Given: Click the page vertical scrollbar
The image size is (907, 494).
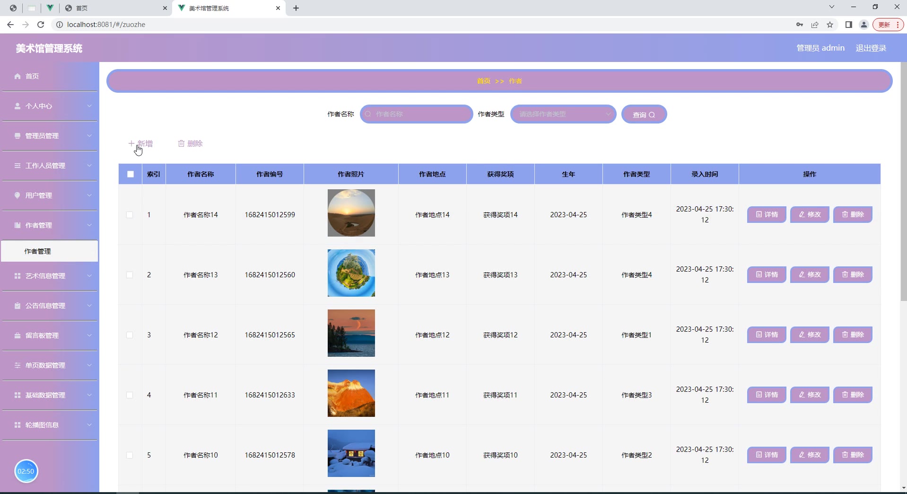Looking at the screenshot, I should (x=903, y=189).
